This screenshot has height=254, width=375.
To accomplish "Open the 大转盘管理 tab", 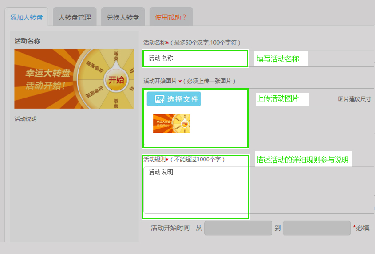I will (x=75, y=18).
